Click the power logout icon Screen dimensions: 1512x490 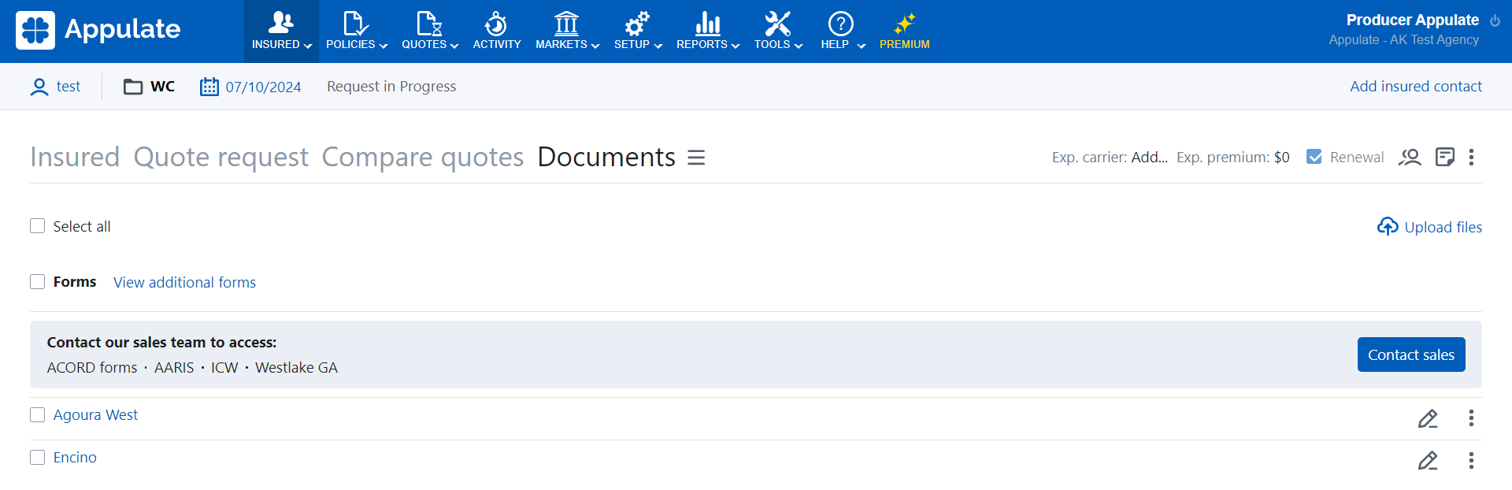[1495, 21]
